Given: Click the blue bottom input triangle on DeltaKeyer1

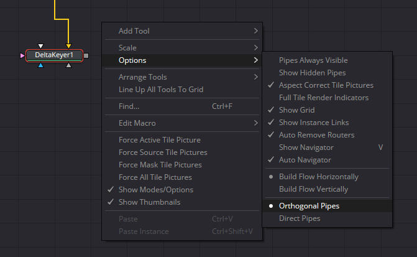Looking at the screenshot, I should click(x=40, y=65).
